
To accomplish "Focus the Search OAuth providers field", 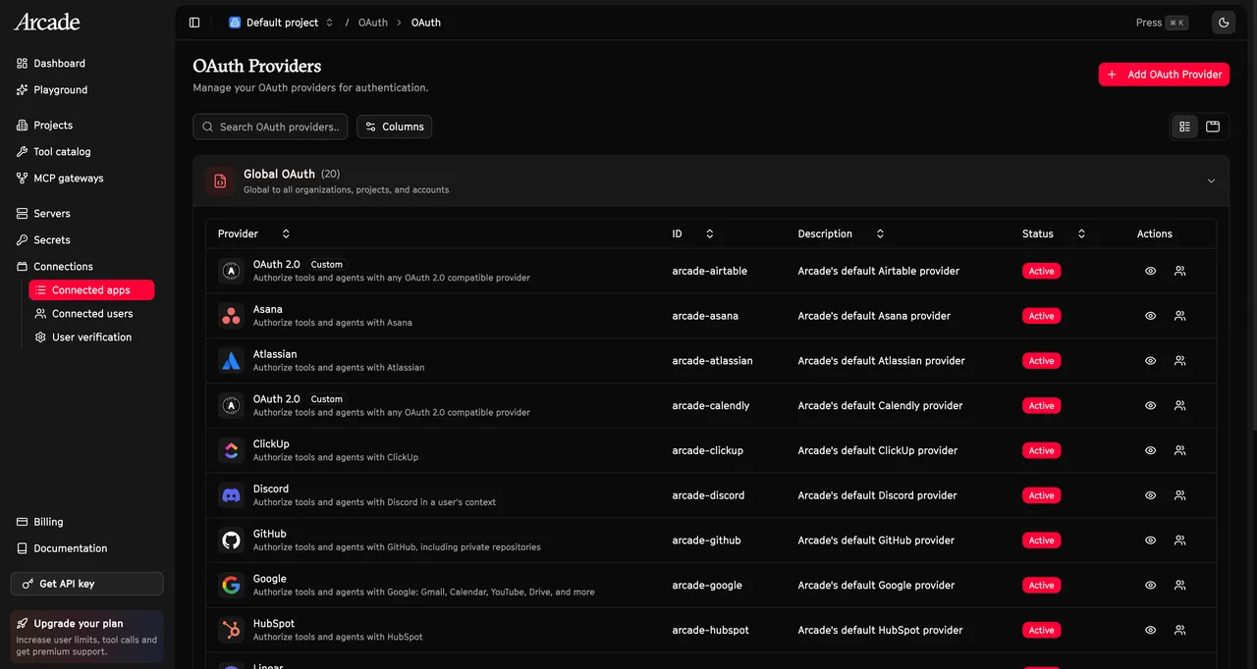I will (270, 127).
